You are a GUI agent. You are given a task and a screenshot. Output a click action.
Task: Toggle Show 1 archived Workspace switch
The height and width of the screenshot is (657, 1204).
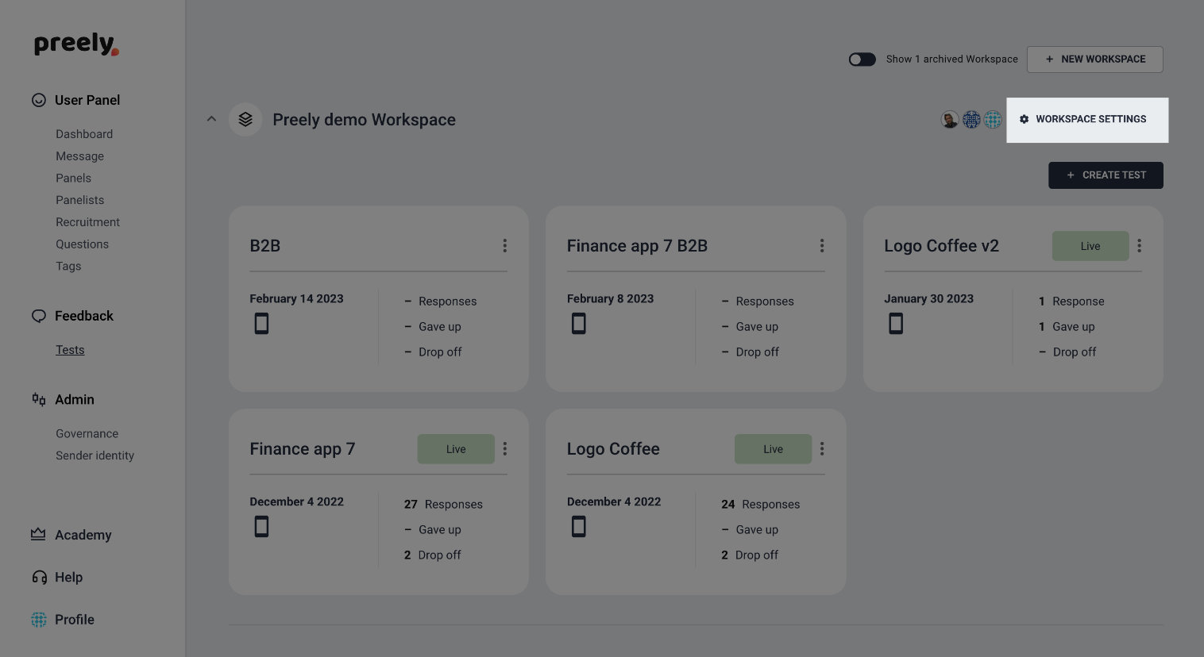click(862, 60)
